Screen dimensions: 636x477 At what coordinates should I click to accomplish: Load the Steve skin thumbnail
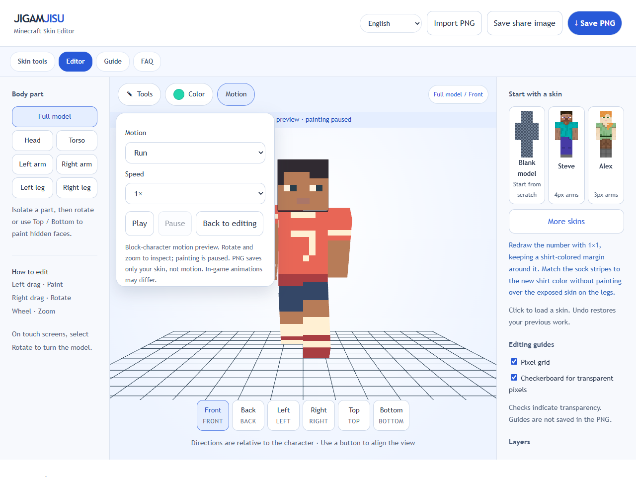[x=566, y=155]
